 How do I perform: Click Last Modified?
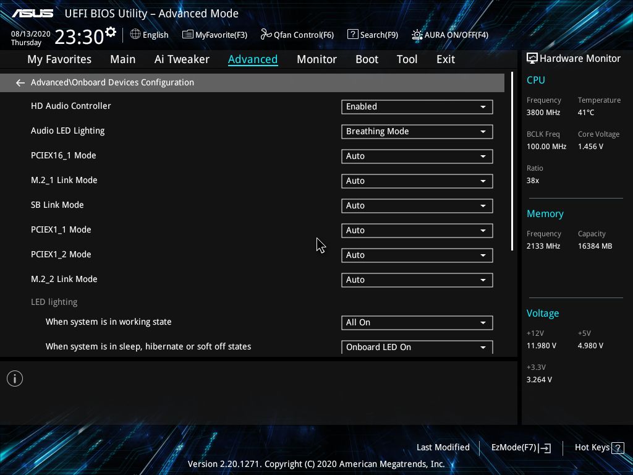pyautogui.click(x=443, y=448)
